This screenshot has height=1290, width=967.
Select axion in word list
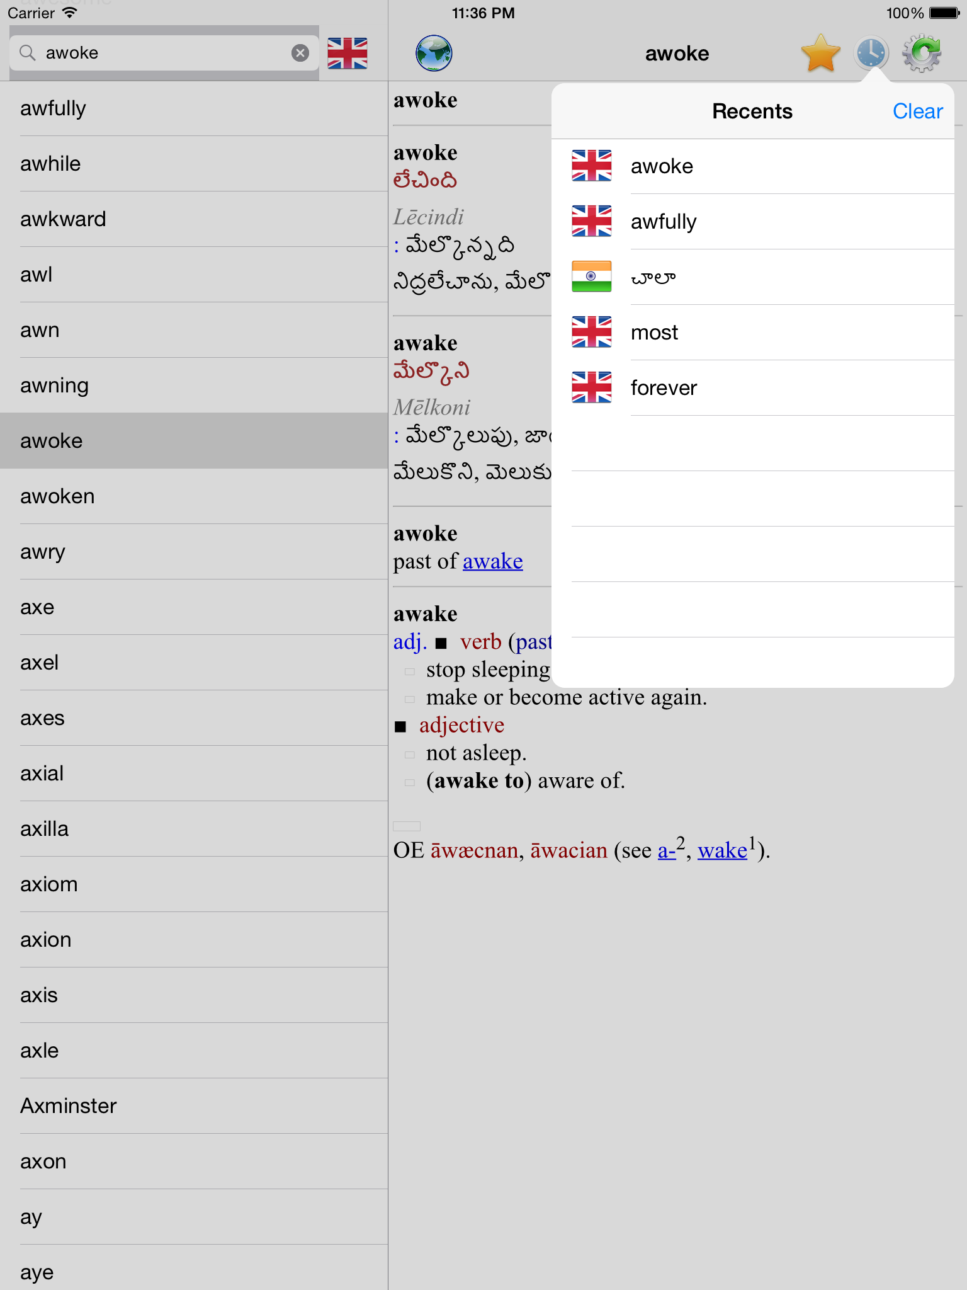(x=194, y=940)
